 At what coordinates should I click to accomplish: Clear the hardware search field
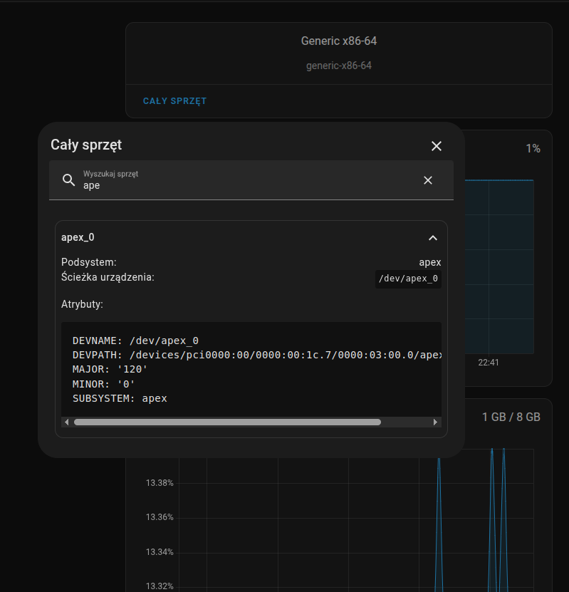(x=427, y=180)
